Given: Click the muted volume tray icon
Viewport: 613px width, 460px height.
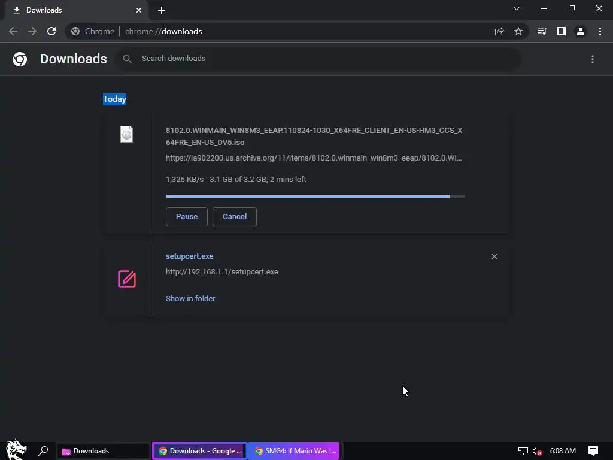Looking at the screenshot, I should coord(537,451).
